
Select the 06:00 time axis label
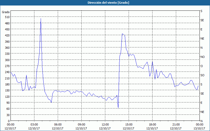58,125
